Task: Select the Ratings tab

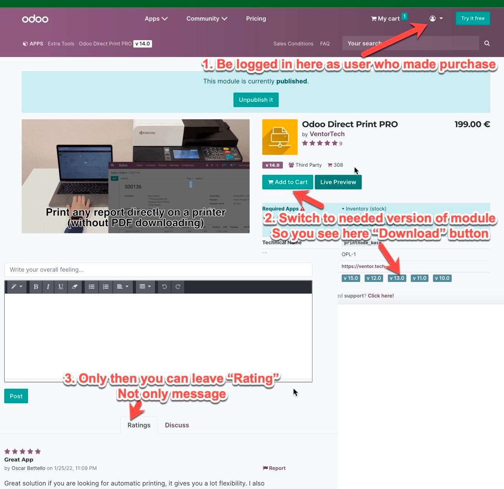Action: (x=139, y=425)
